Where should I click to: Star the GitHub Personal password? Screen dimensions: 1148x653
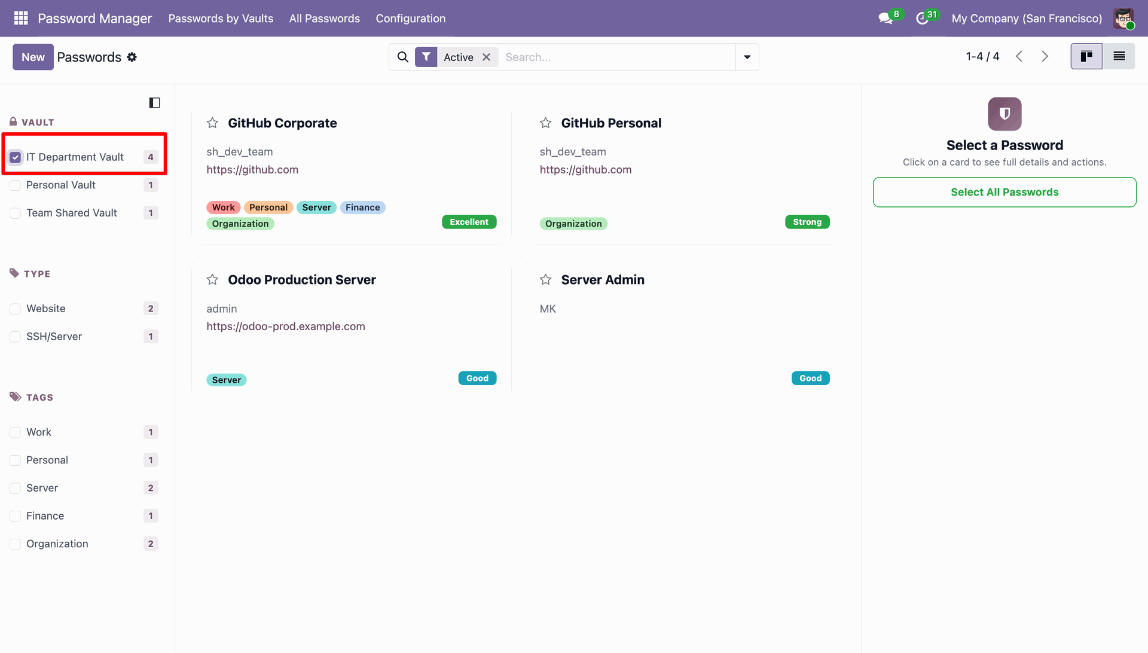pos(545,123)
